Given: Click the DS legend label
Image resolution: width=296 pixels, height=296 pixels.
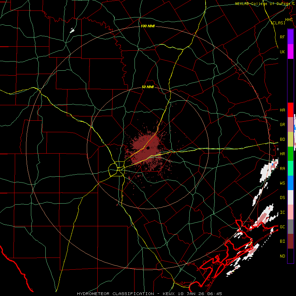Looking at the screenshot, I should (282, 197).
